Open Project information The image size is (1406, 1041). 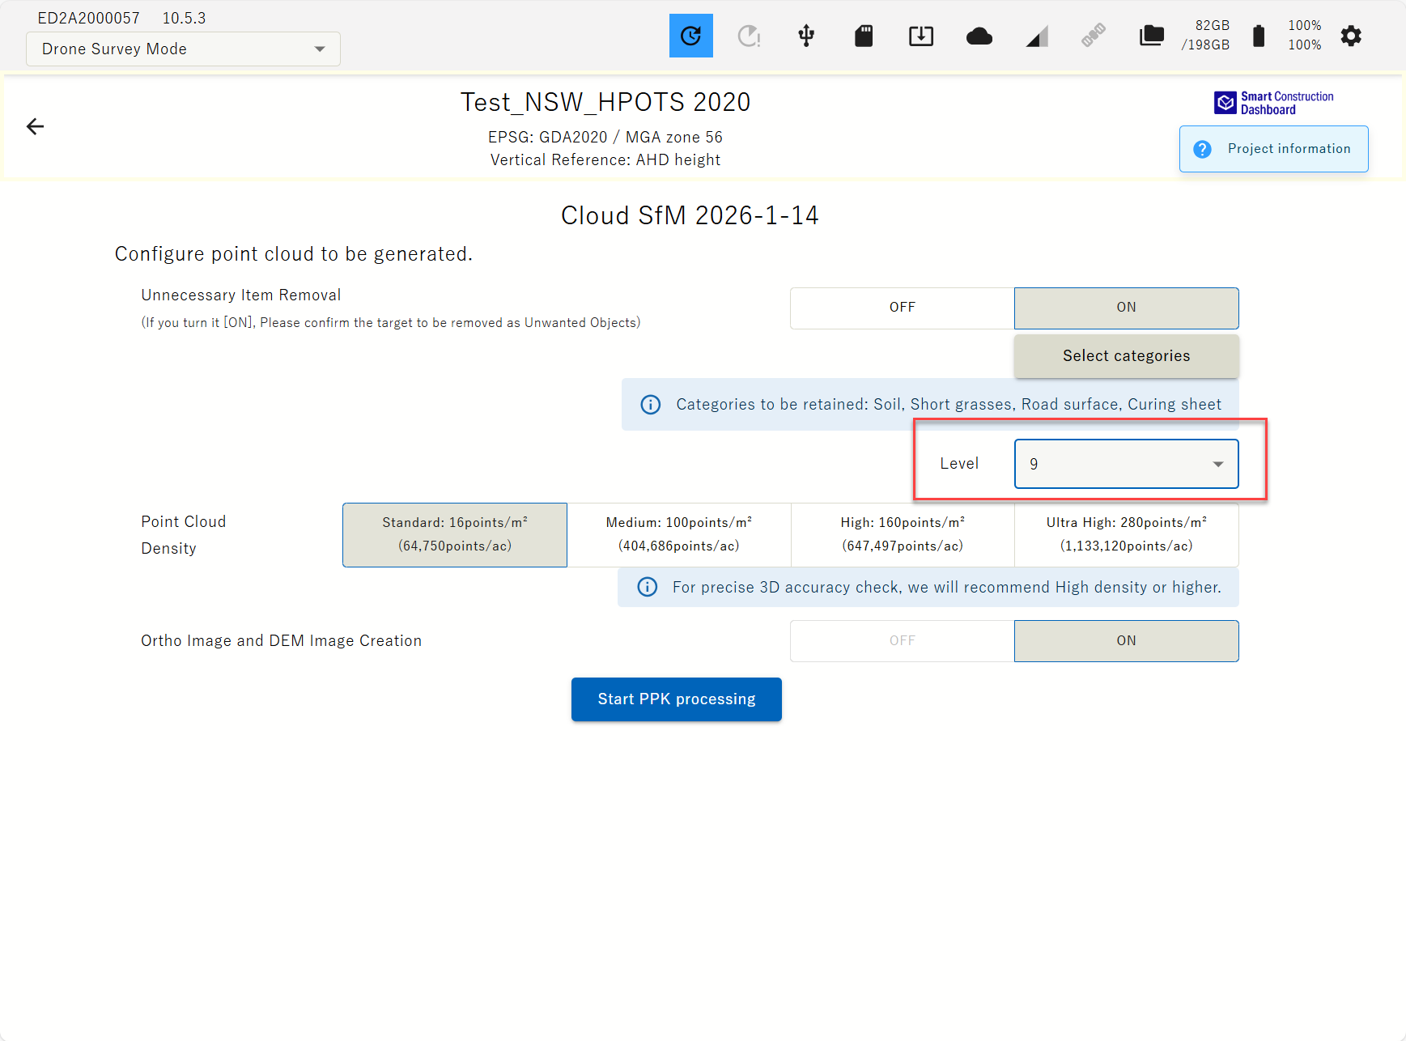(x=1274, y=149)
